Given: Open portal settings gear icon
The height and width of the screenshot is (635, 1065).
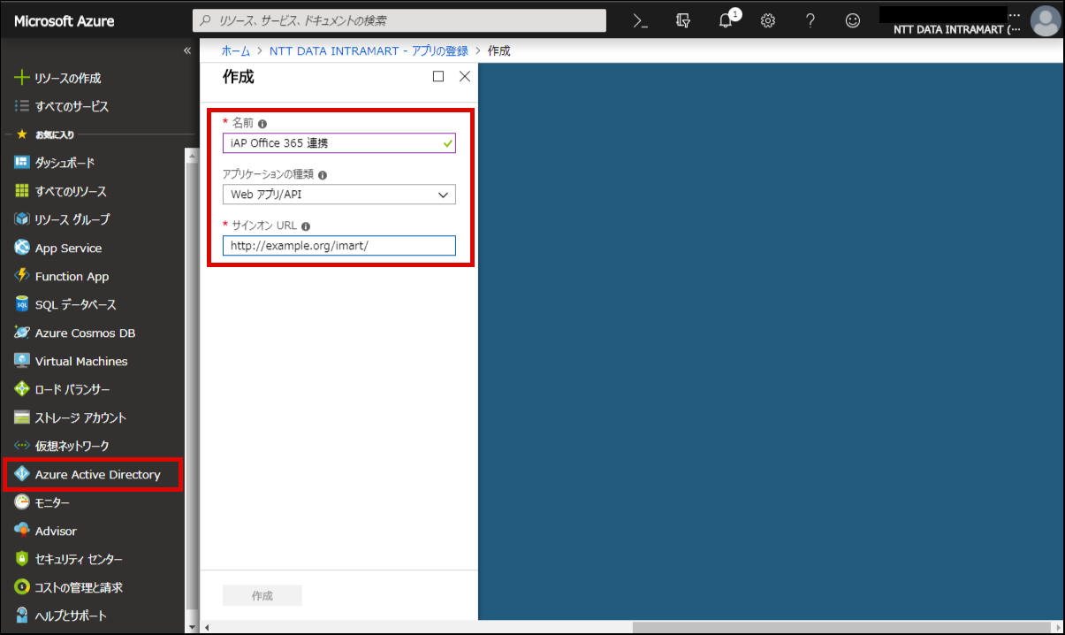Looking at the screenshot, I should [x=768, y=20].
